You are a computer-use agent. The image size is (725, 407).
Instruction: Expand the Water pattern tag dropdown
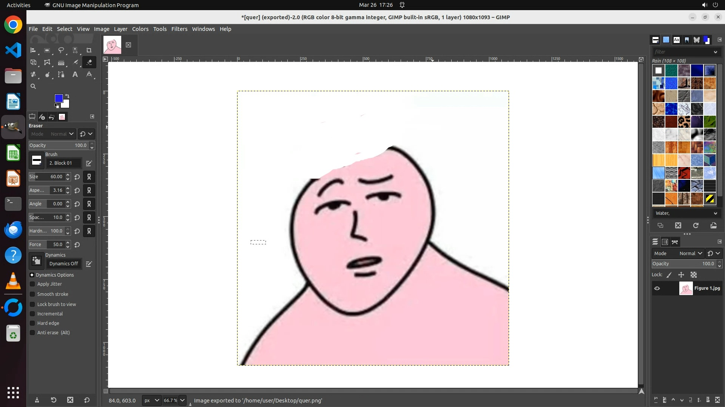[x=715, y=213]
